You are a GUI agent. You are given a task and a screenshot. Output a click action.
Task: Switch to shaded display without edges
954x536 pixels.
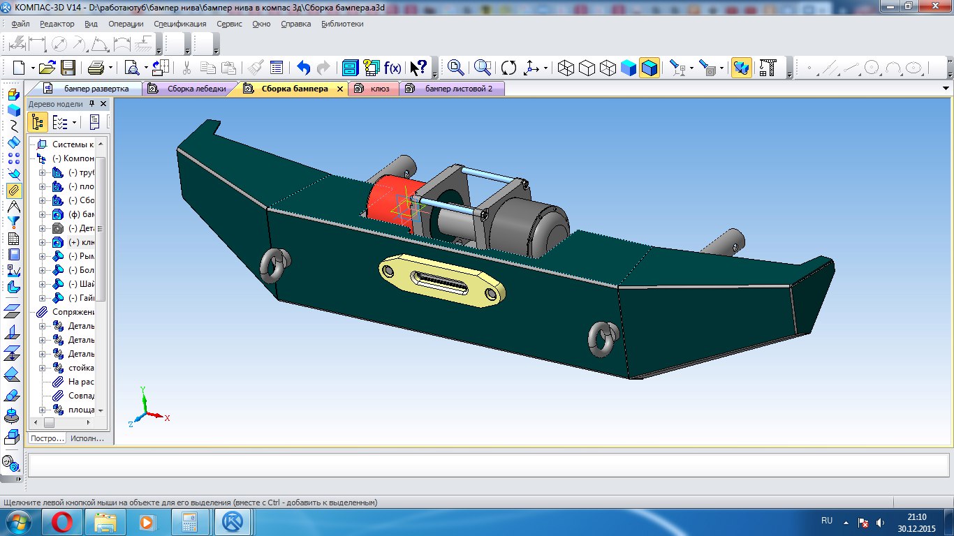pyautogui.click(x=629, y=68)
